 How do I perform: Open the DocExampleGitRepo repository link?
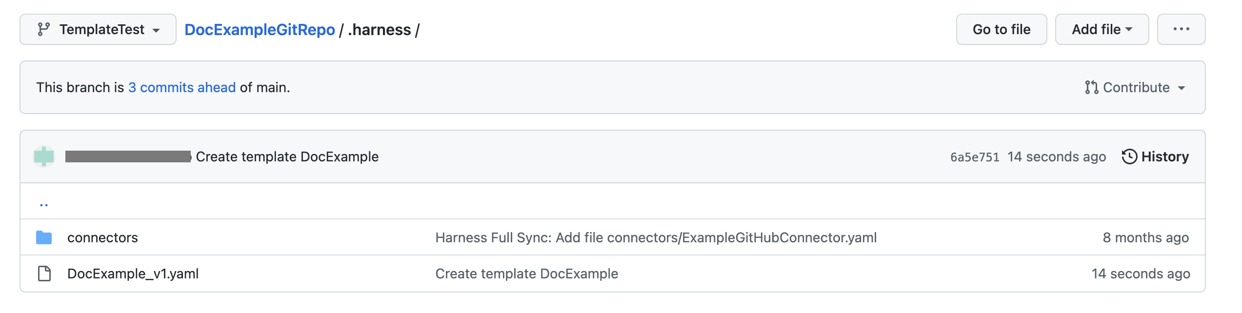pyautogui.click(x=260, y=30)
